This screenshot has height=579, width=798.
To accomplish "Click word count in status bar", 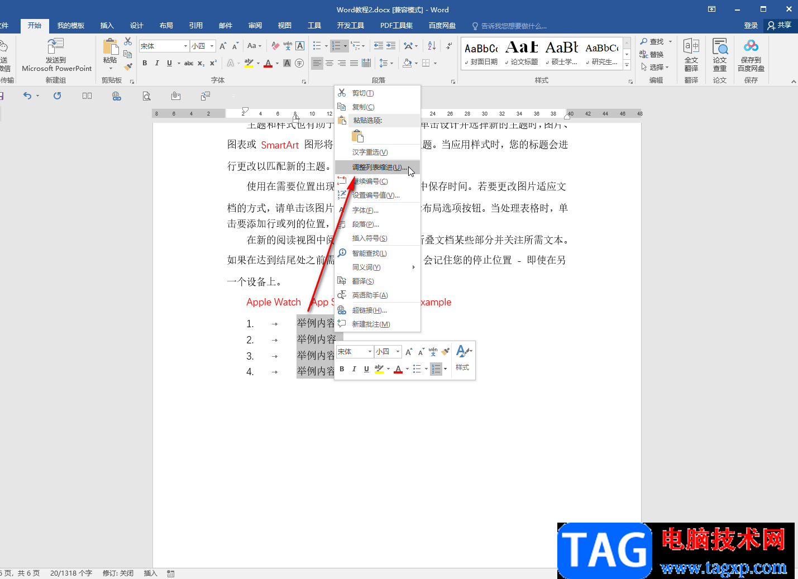I will click(71, 573).
